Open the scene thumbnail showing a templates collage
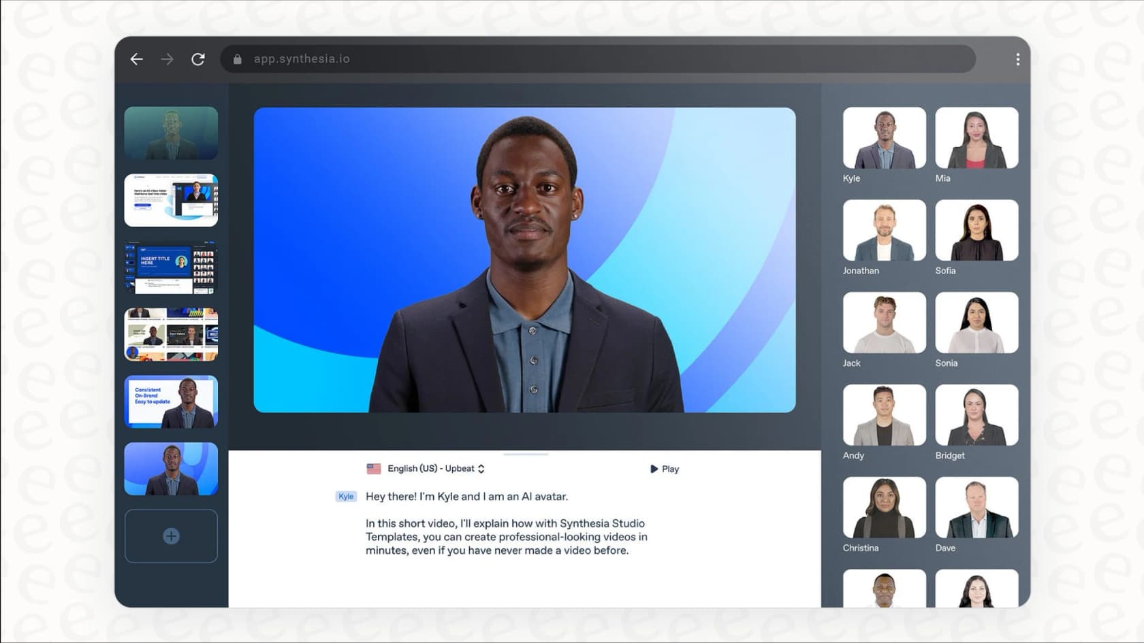Viewport: 1144px width, 643px height. tap(171, 335)
